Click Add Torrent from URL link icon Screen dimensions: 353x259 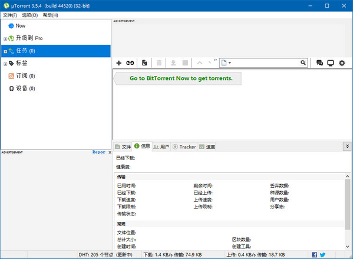click(130, 63)
